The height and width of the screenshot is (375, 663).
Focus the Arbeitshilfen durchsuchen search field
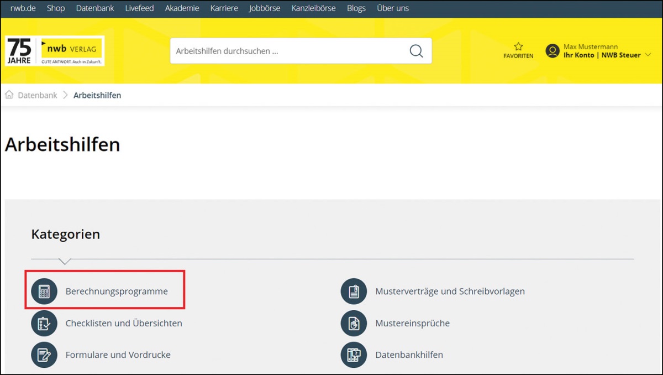pos(287,51)
